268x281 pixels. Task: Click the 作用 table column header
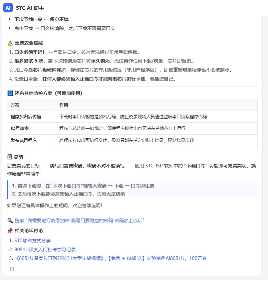click(157, 105)
